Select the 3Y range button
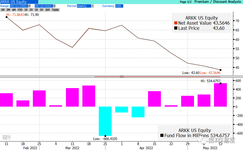 point(36,10)
